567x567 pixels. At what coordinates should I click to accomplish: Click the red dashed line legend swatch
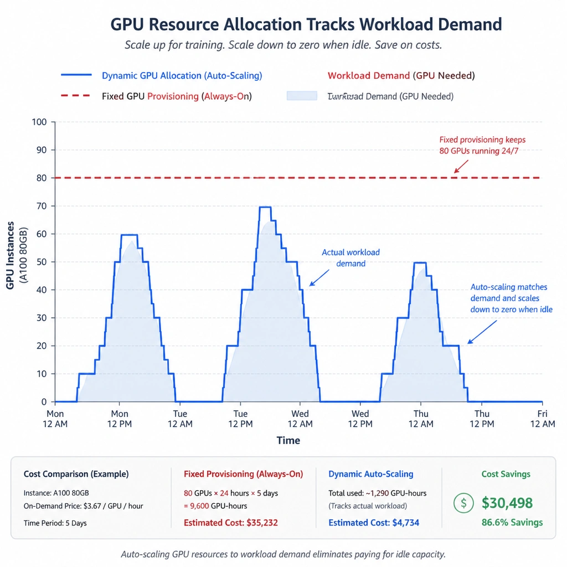(x=75, y=95)
